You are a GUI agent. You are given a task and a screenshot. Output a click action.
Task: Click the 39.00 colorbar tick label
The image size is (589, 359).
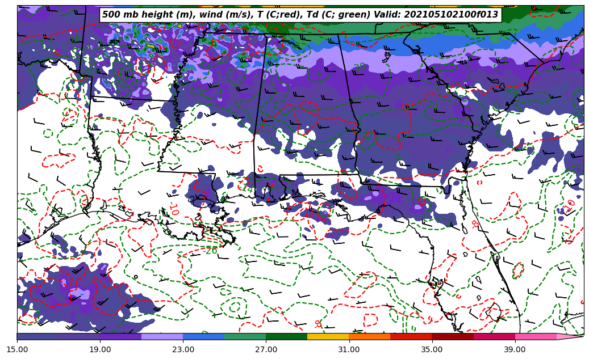click(515, 349)
